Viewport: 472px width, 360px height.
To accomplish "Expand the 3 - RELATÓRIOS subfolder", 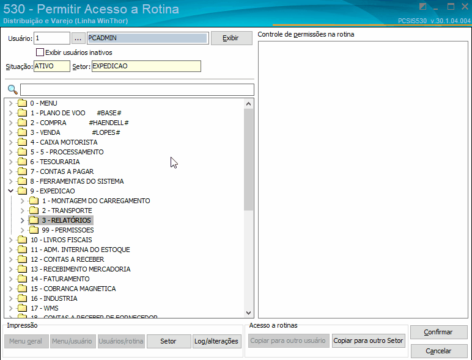I will 22,220.
